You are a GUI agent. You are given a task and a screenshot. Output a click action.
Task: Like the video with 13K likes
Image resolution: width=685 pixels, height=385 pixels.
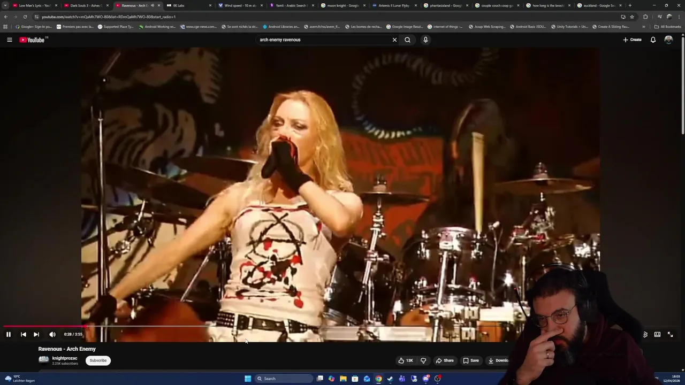[406, 360]
